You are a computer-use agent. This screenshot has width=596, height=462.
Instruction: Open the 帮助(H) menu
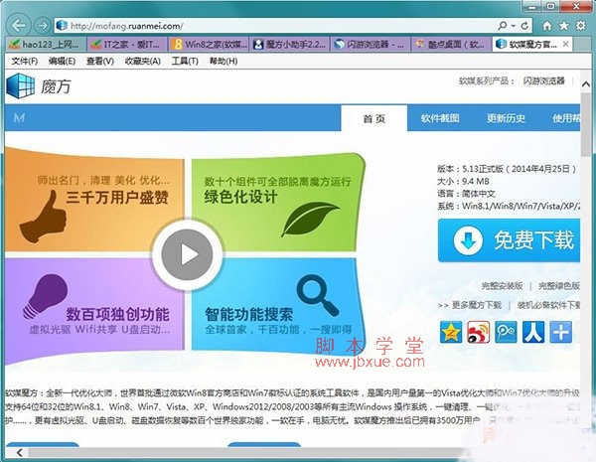tap(223, 62)
